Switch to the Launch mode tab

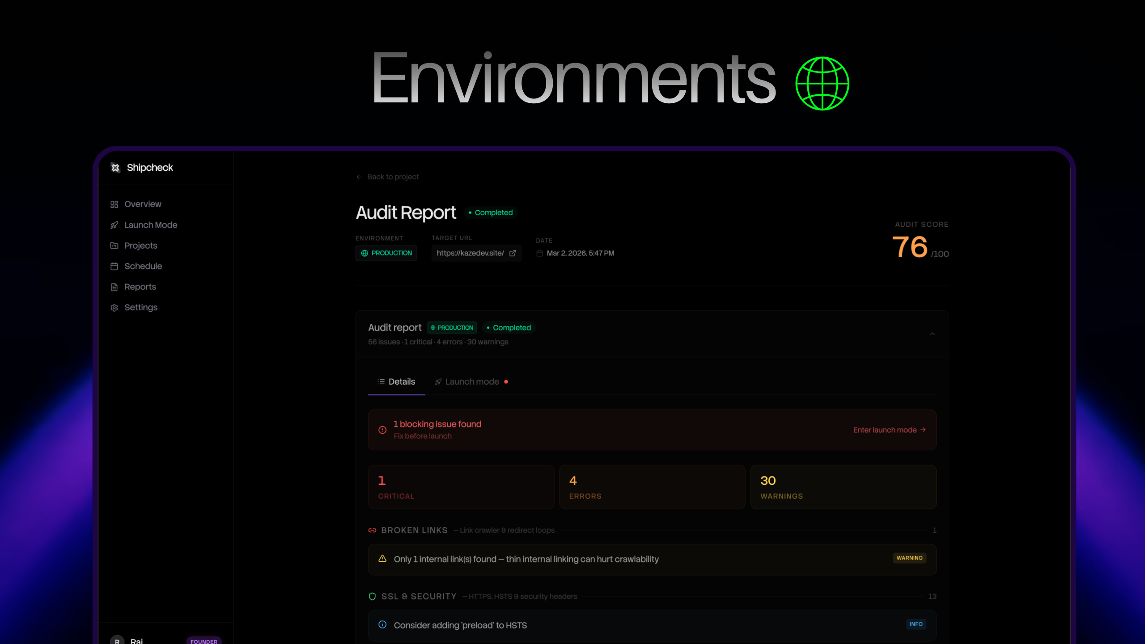[x=472, y=381]
